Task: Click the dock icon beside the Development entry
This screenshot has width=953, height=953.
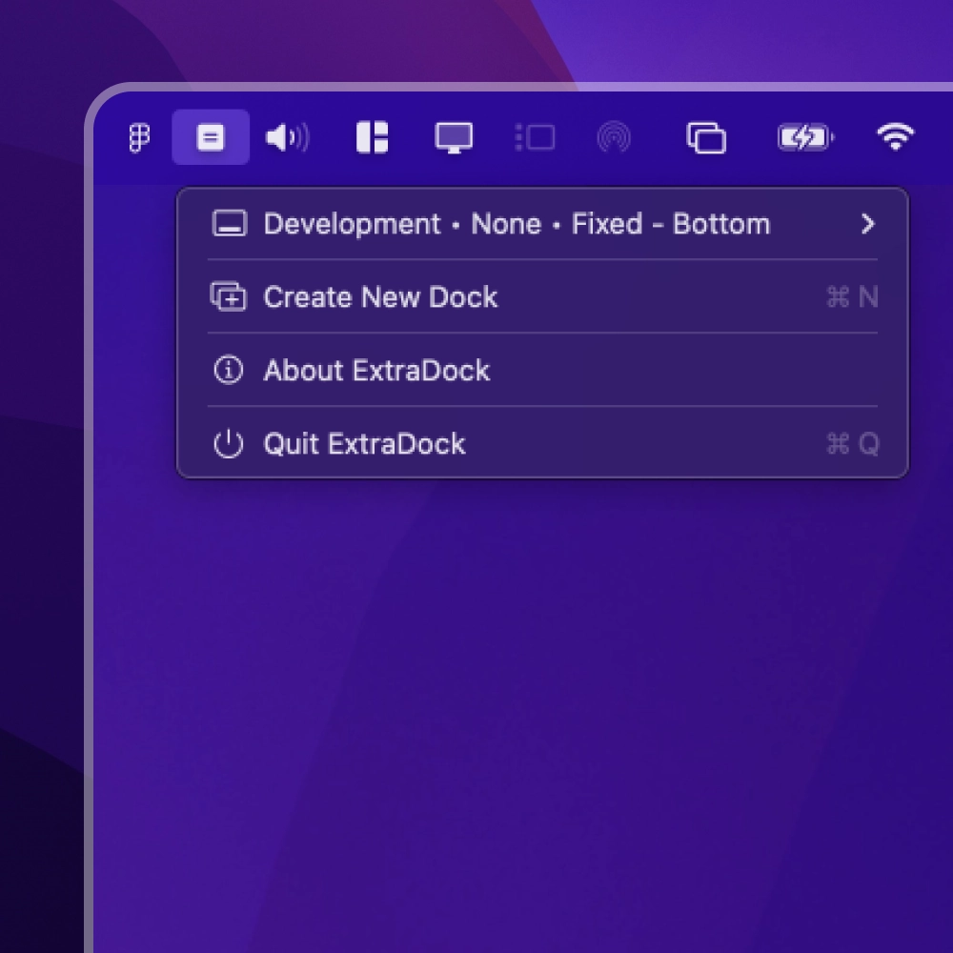Action: 228,224
